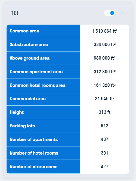Select the Parking lots row
The height and width of the screenshot is (181, 136).
[68, 126]
